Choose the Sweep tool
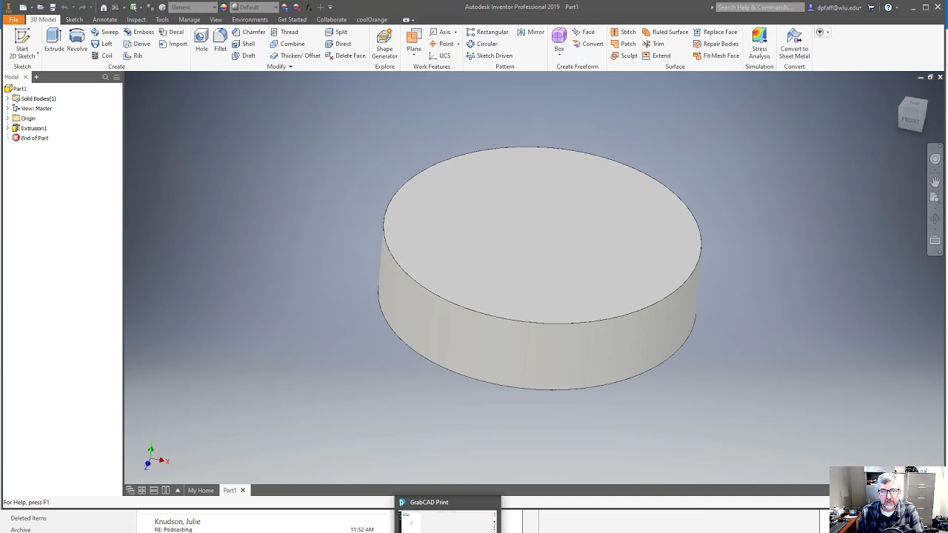Image resolution: width=948 pixels, height=533 pixels. click(104, 32)
